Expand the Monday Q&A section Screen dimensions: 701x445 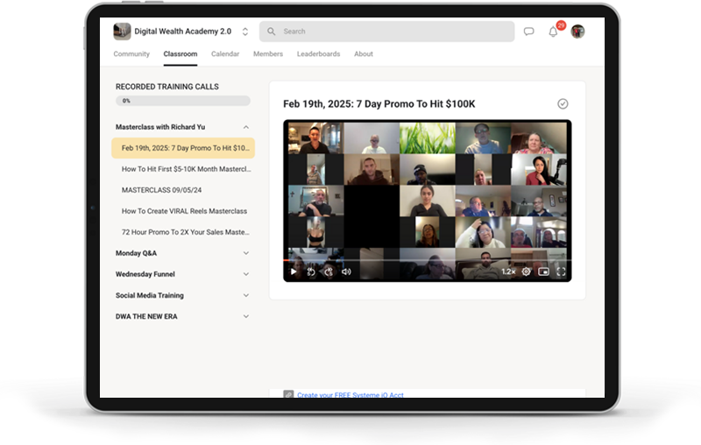point(245,253)
